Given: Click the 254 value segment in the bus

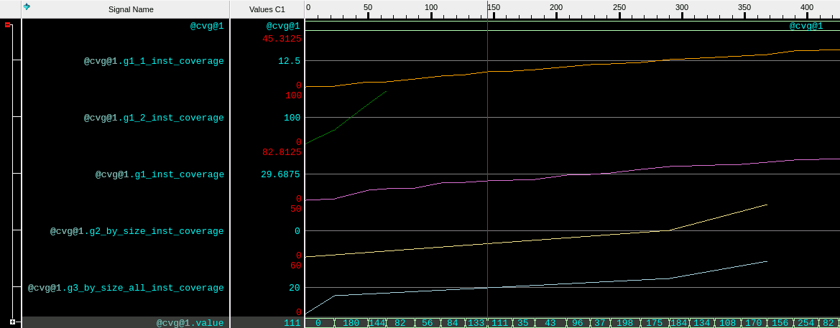Looking at the screenshot, I should click(x=806, y=323).
